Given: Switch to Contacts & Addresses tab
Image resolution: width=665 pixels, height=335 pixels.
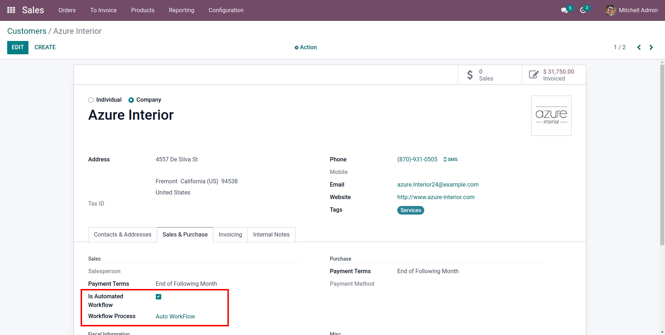Looking at the screenshot, I should (x=123, y=235).
